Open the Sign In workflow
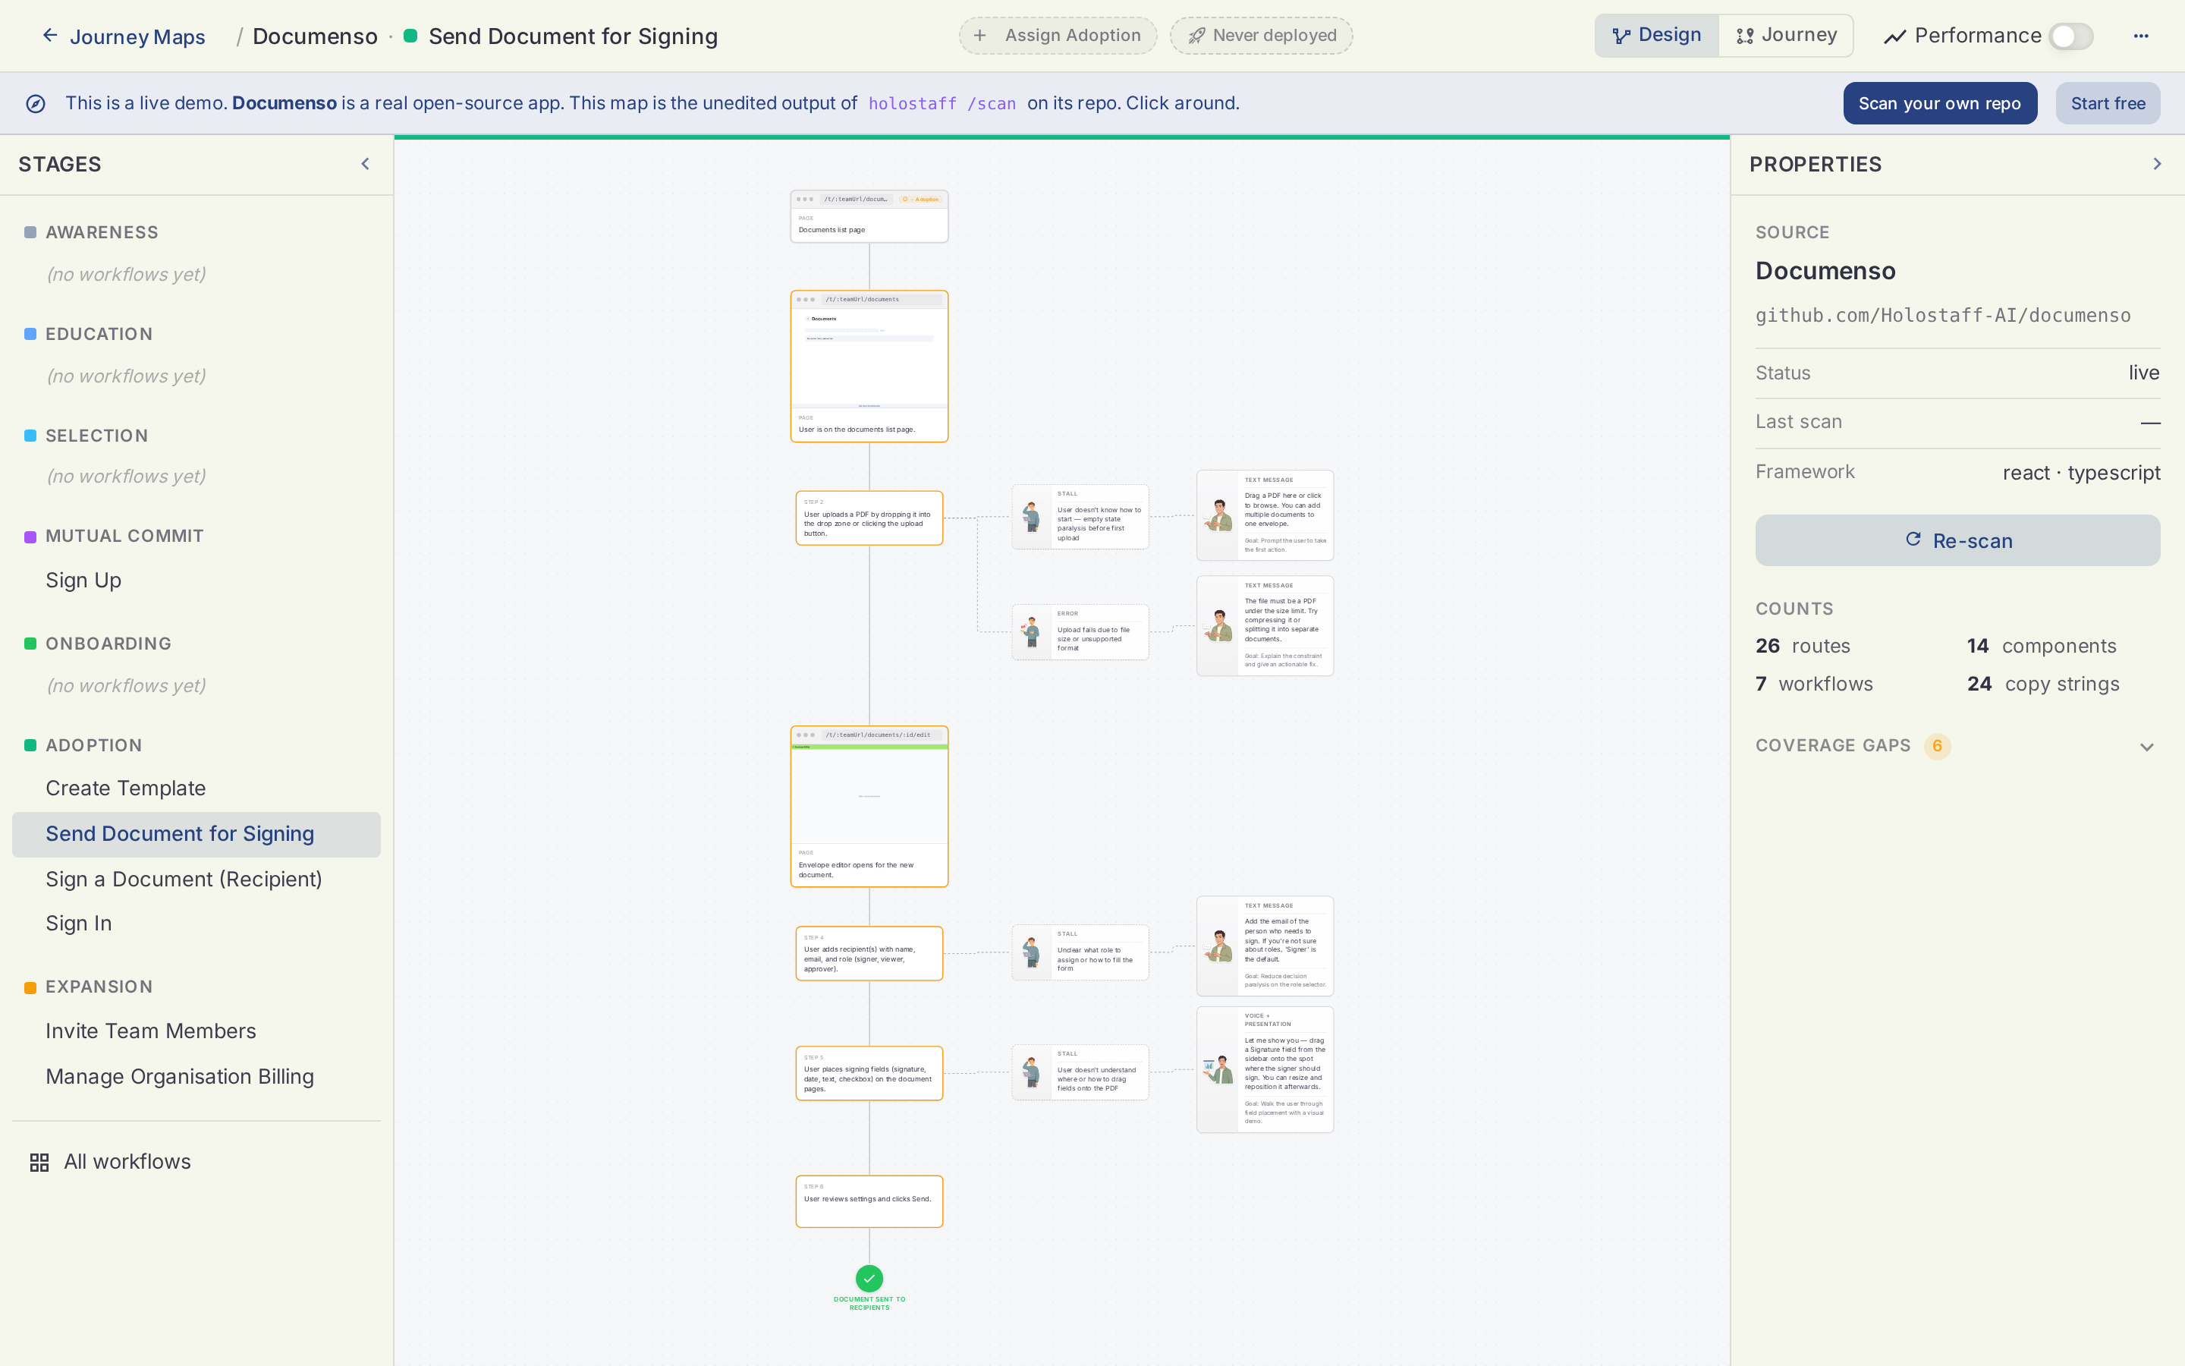The image size is (2185, 1366). click(x=79, y=924)
